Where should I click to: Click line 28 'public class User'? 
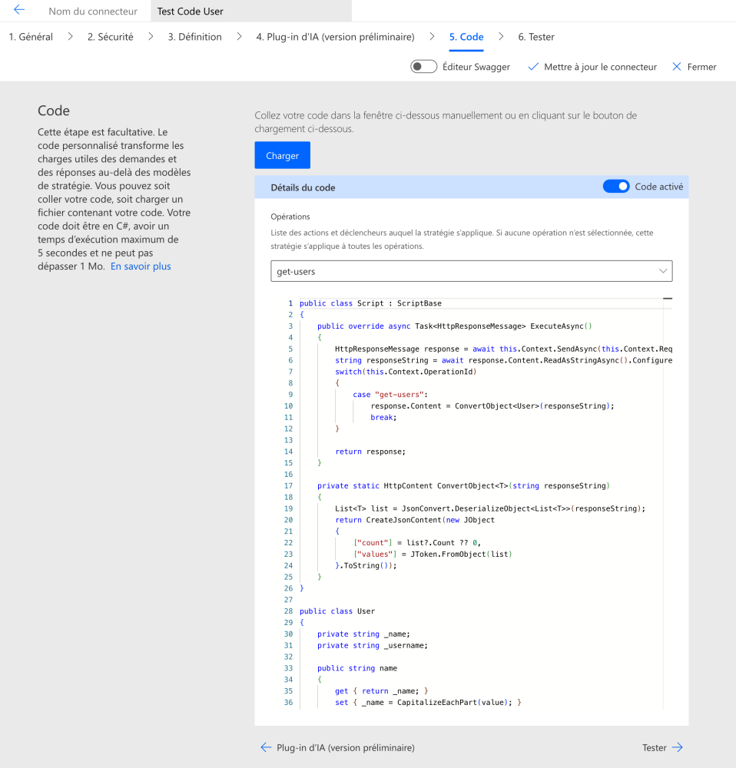(337, 611)
